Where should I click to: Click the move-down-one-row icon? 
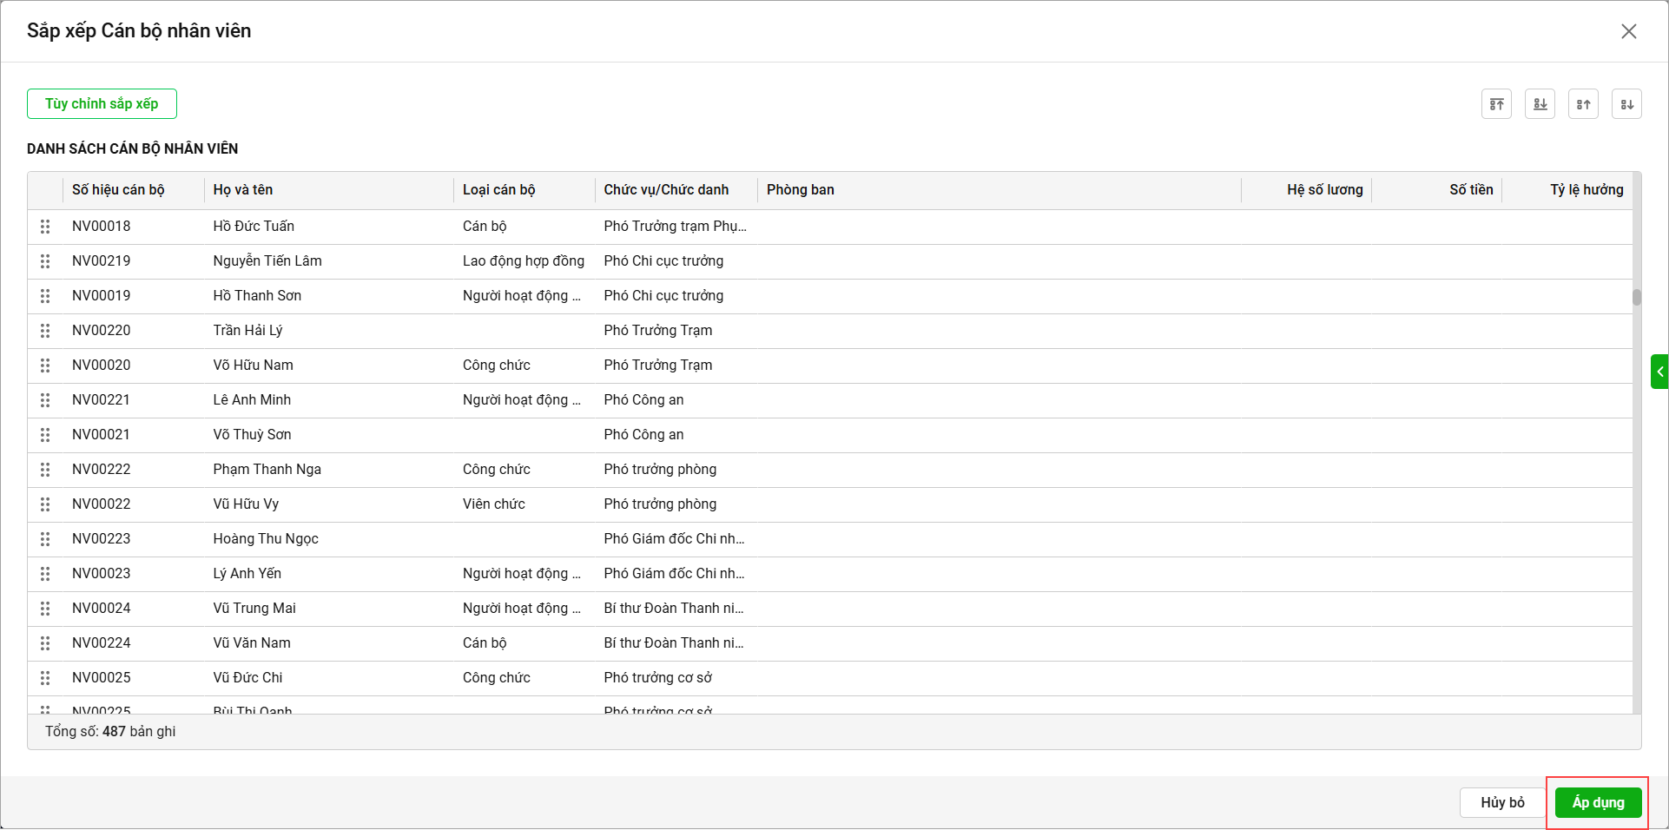click(1626, 104)
